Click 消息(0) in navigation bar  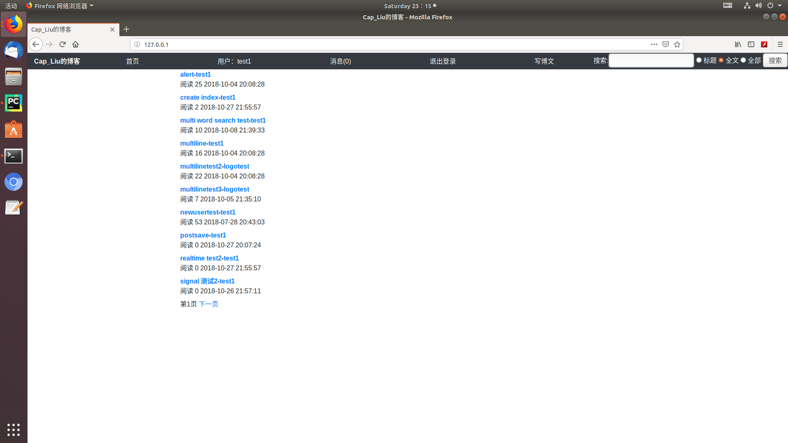click(340, 61)
